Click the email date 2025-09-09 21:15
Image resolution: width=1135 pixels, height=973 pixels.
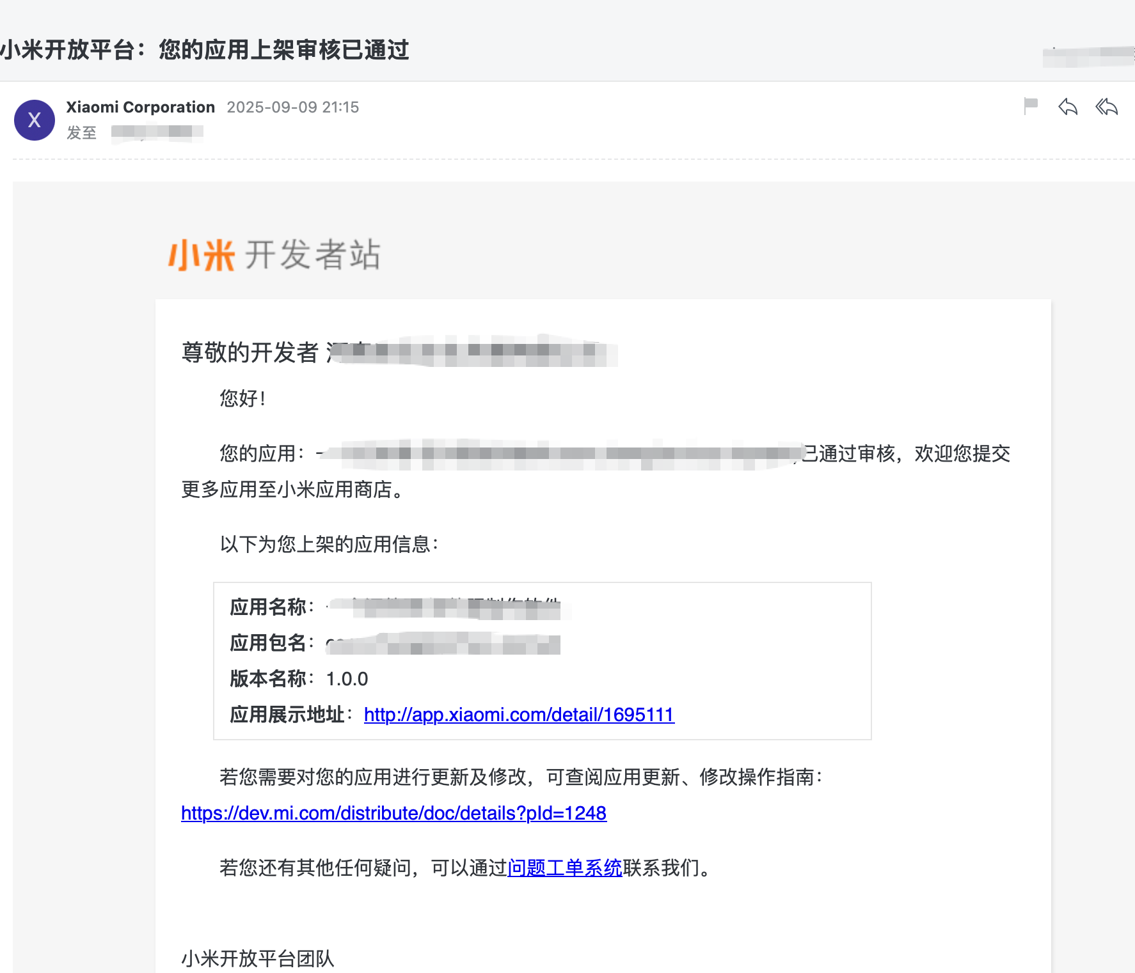point(293,107)
